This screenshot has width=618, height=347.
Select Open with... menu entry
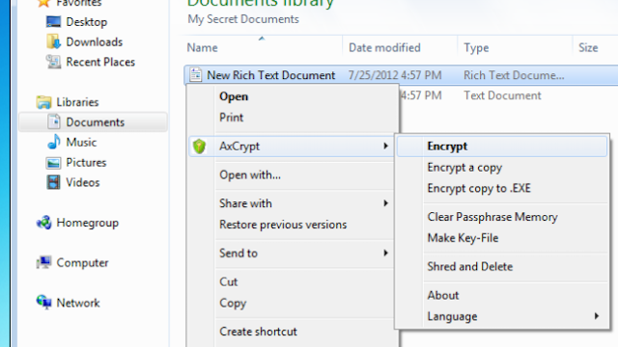pos(250,174)
